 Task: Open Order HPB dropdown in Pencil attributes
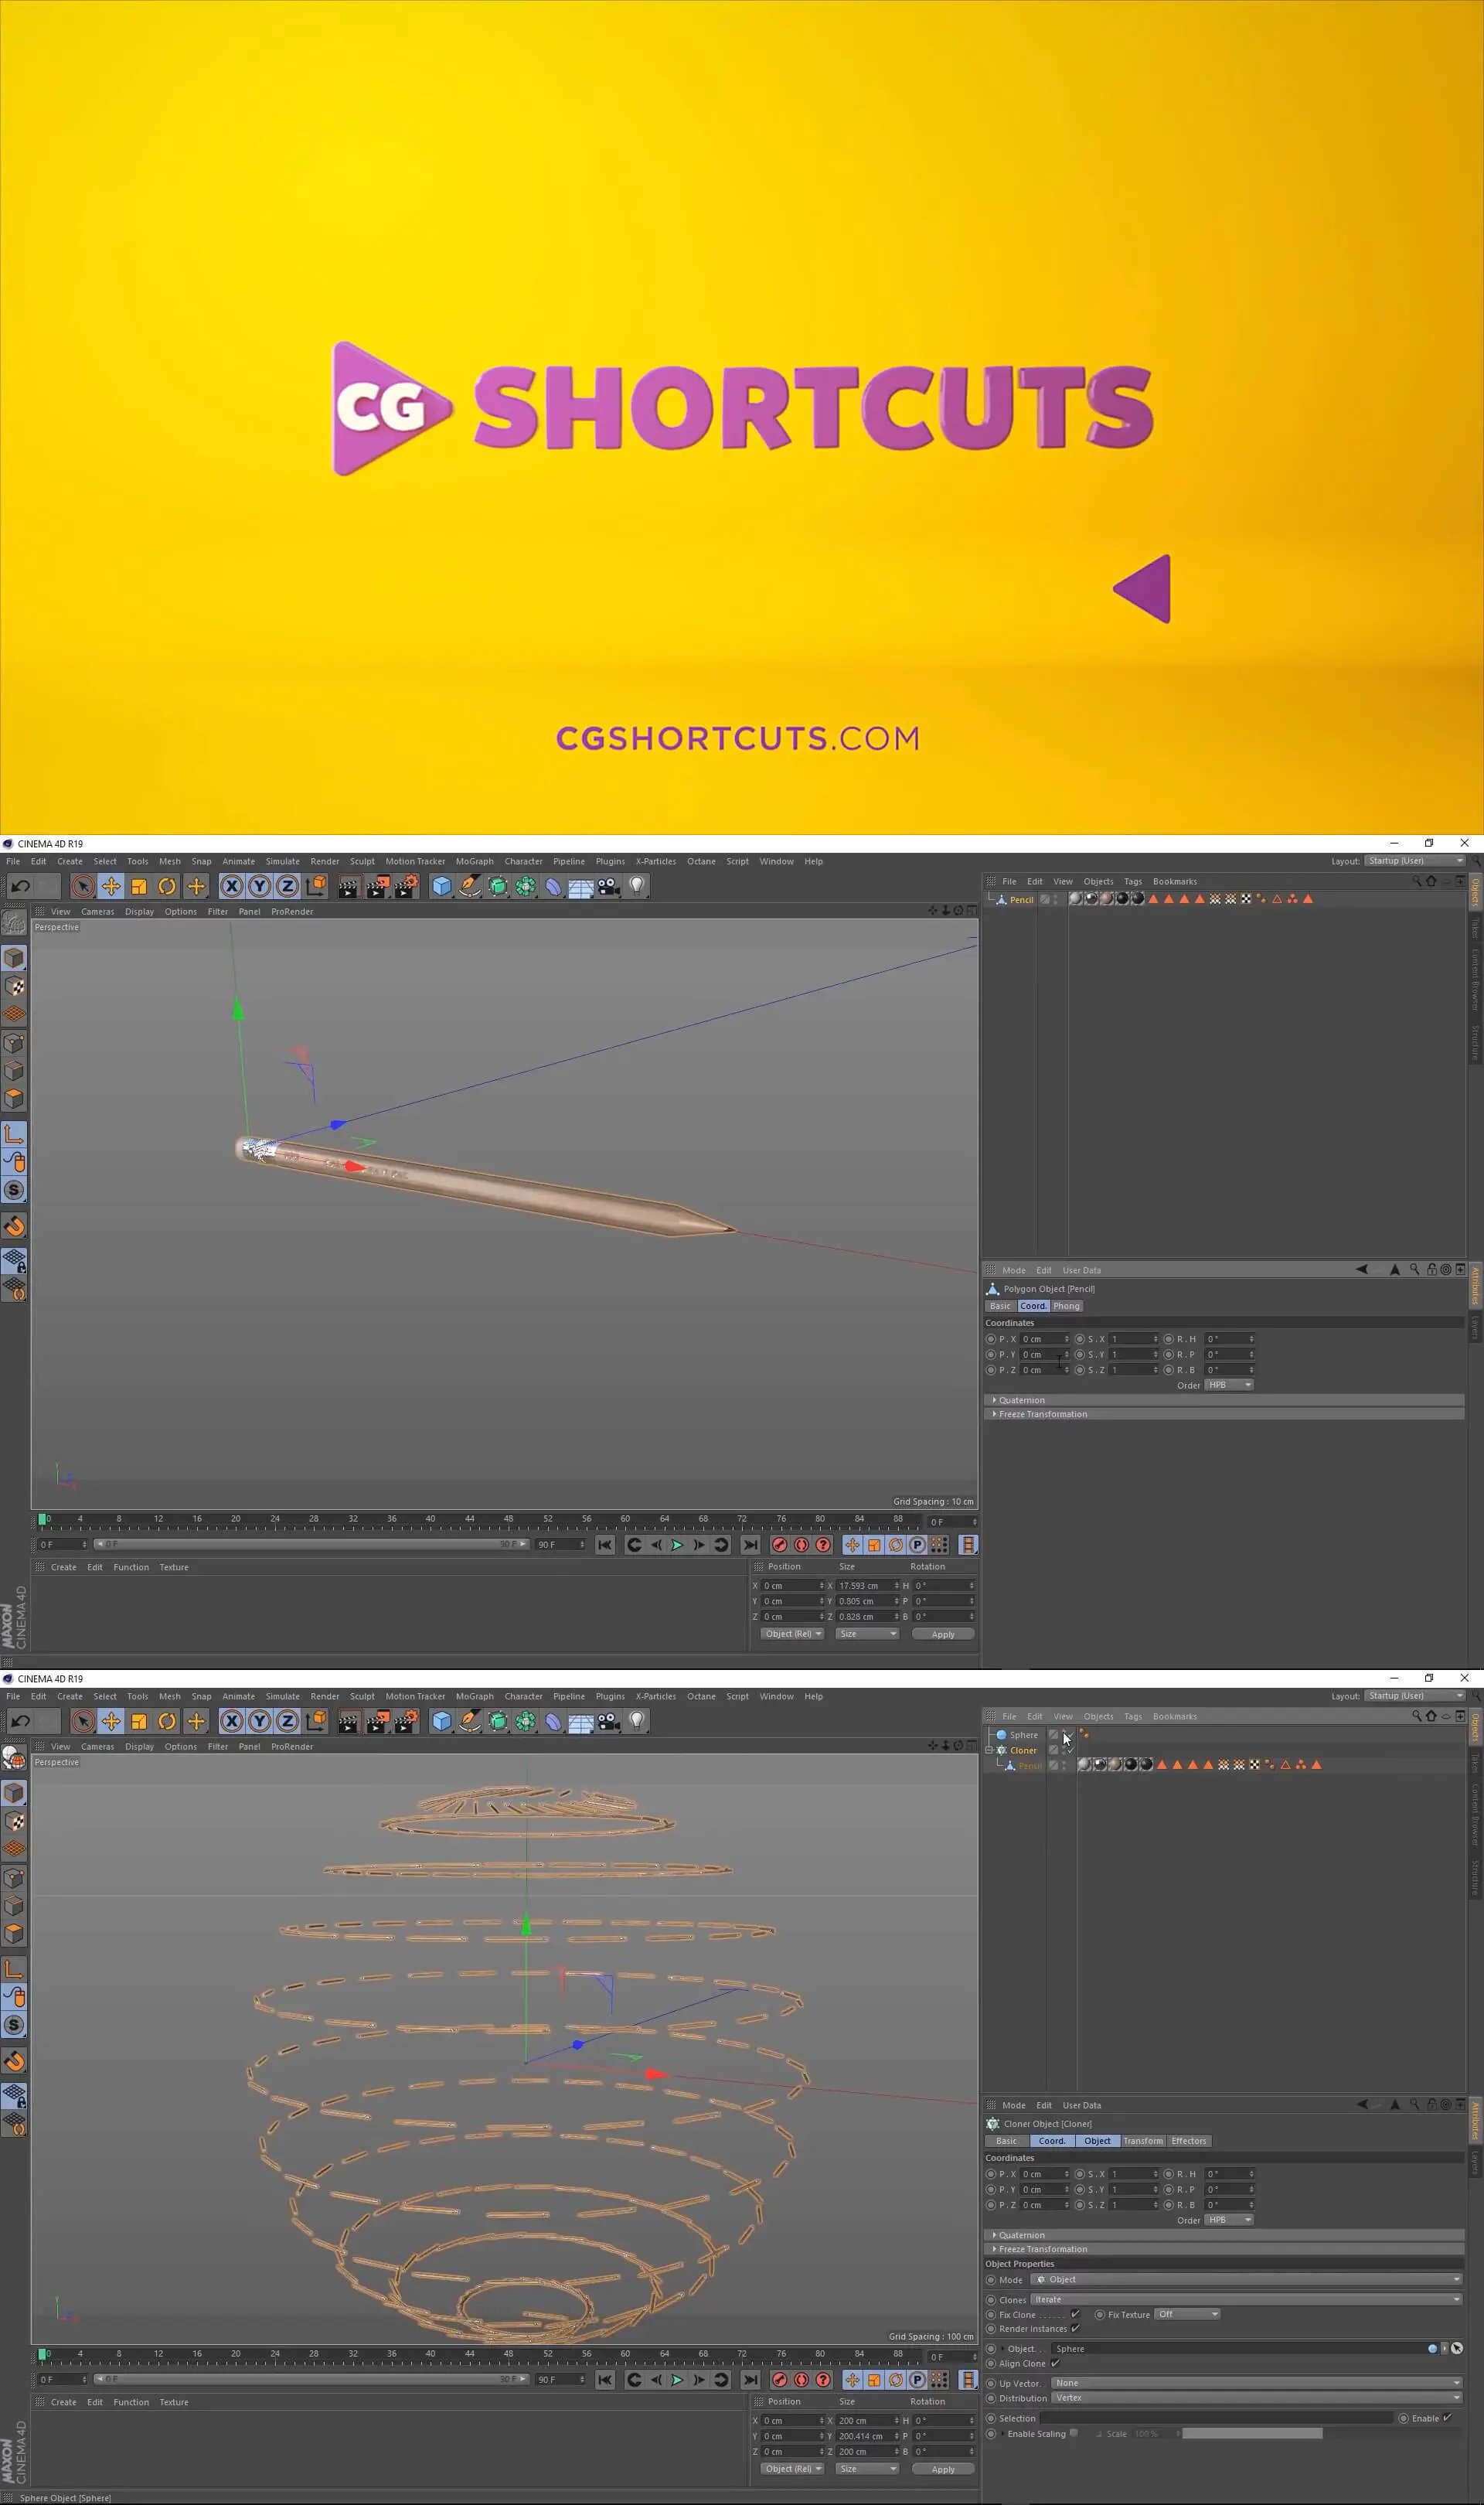coord(1229,1385)
